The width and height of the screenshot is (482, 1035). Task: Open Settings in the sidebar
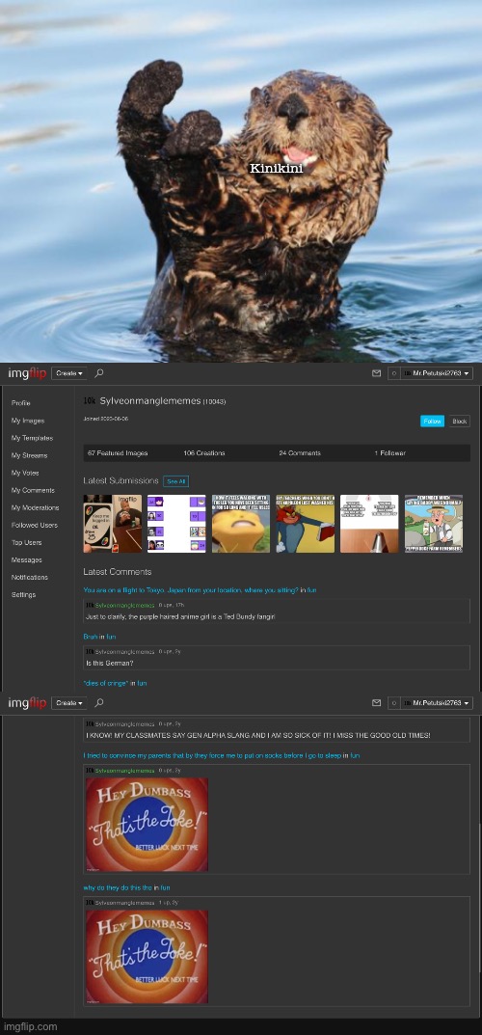coord(24,595)
